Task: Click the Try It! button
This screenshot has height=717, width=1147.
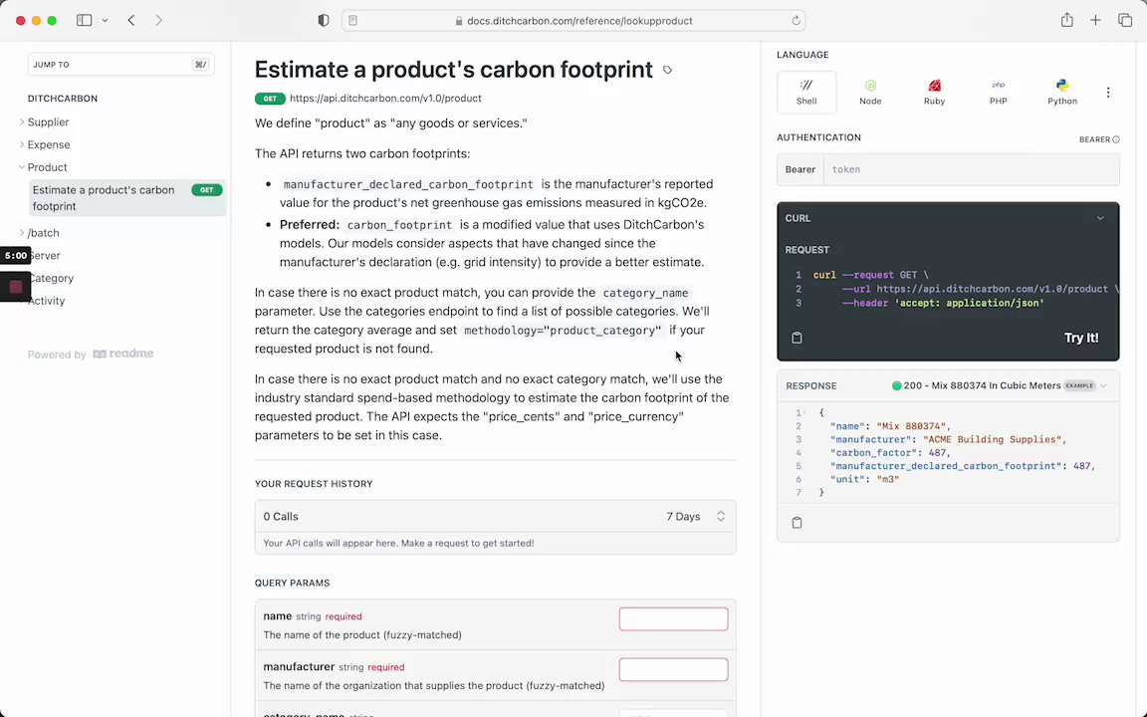Action: pyautogui.click(x=1081, y=338)
